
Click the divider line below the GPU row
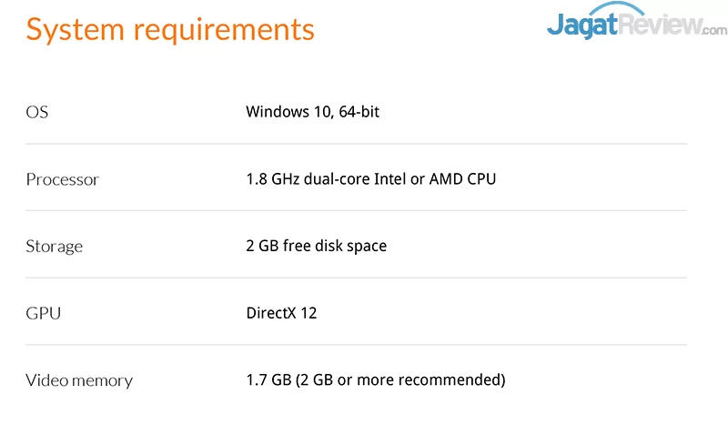pos(355,345)
